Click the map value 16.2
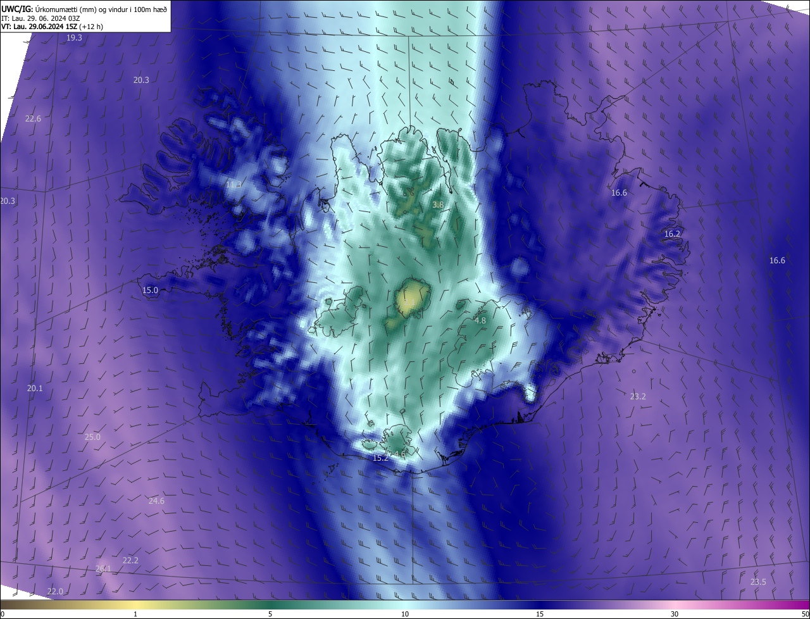The image size is (810, 619). [x=672, y=234]
